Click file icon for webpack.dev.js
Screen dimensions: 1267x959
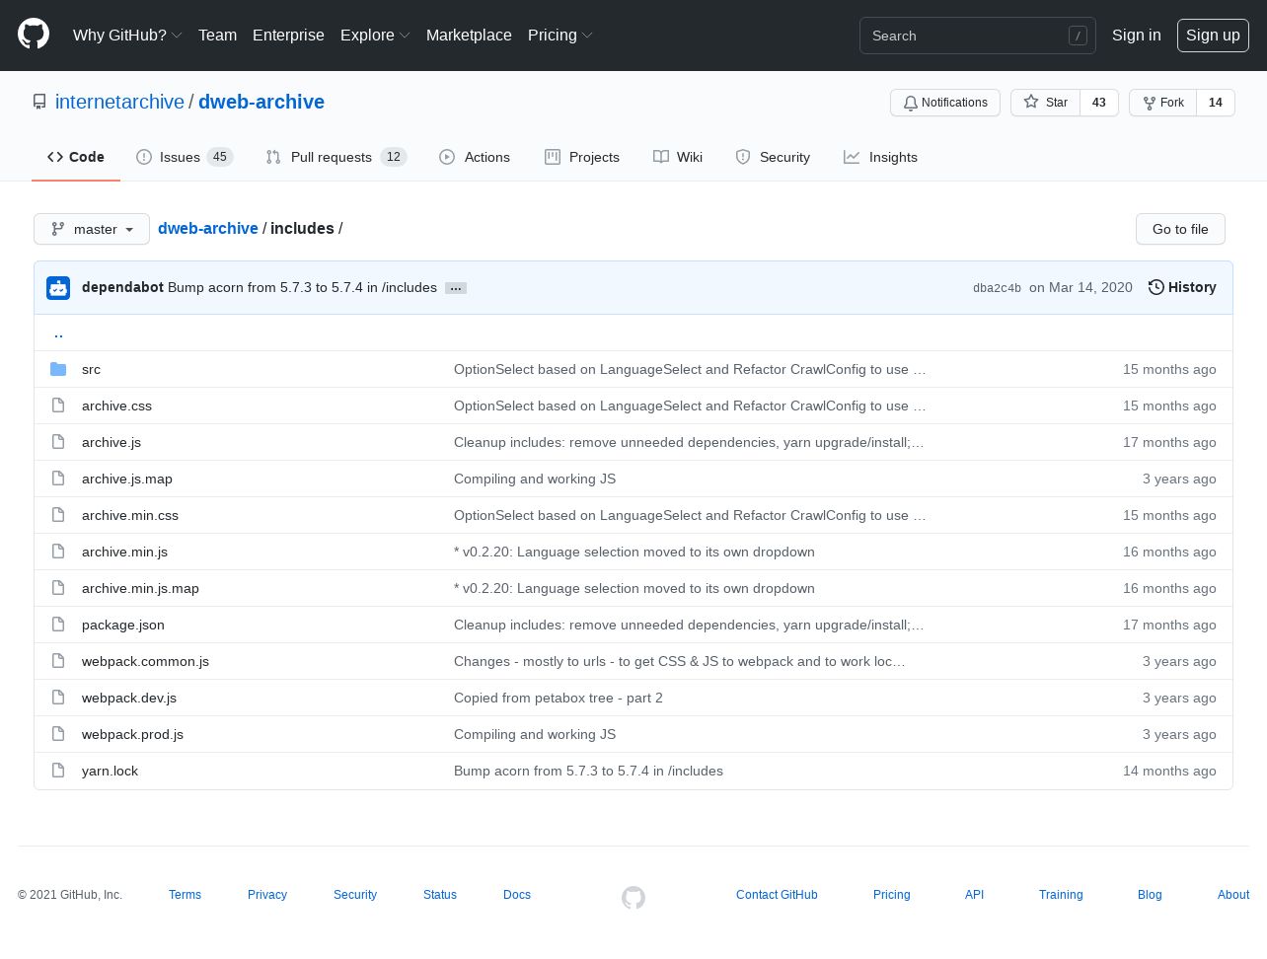[x=58, y=698]
